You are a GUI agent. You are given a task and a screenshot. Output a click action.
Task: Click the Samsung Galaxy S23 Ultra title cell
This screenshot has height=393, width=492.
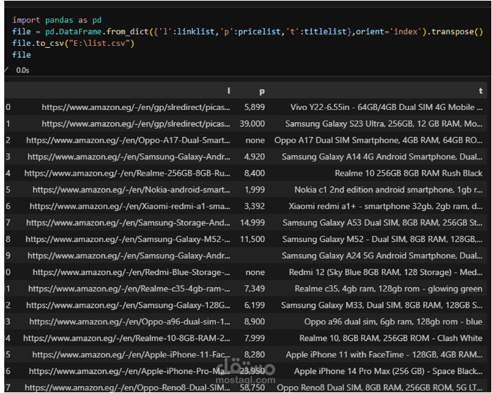[384, 123]
